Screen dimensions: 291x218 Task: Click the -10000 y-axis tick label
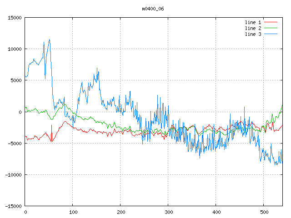pyautogui.click(x=14, y=175)
